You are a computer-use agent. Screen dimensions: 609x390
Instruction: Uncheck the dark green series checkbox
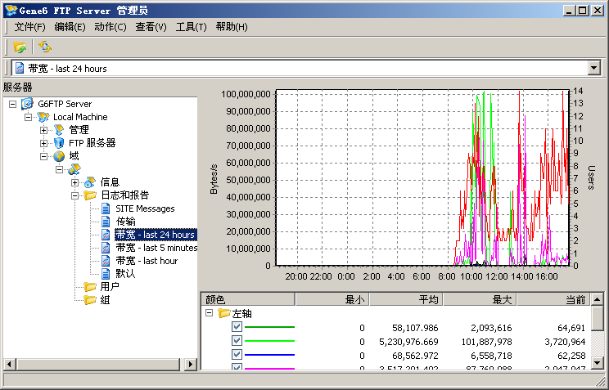coord(237,327)
